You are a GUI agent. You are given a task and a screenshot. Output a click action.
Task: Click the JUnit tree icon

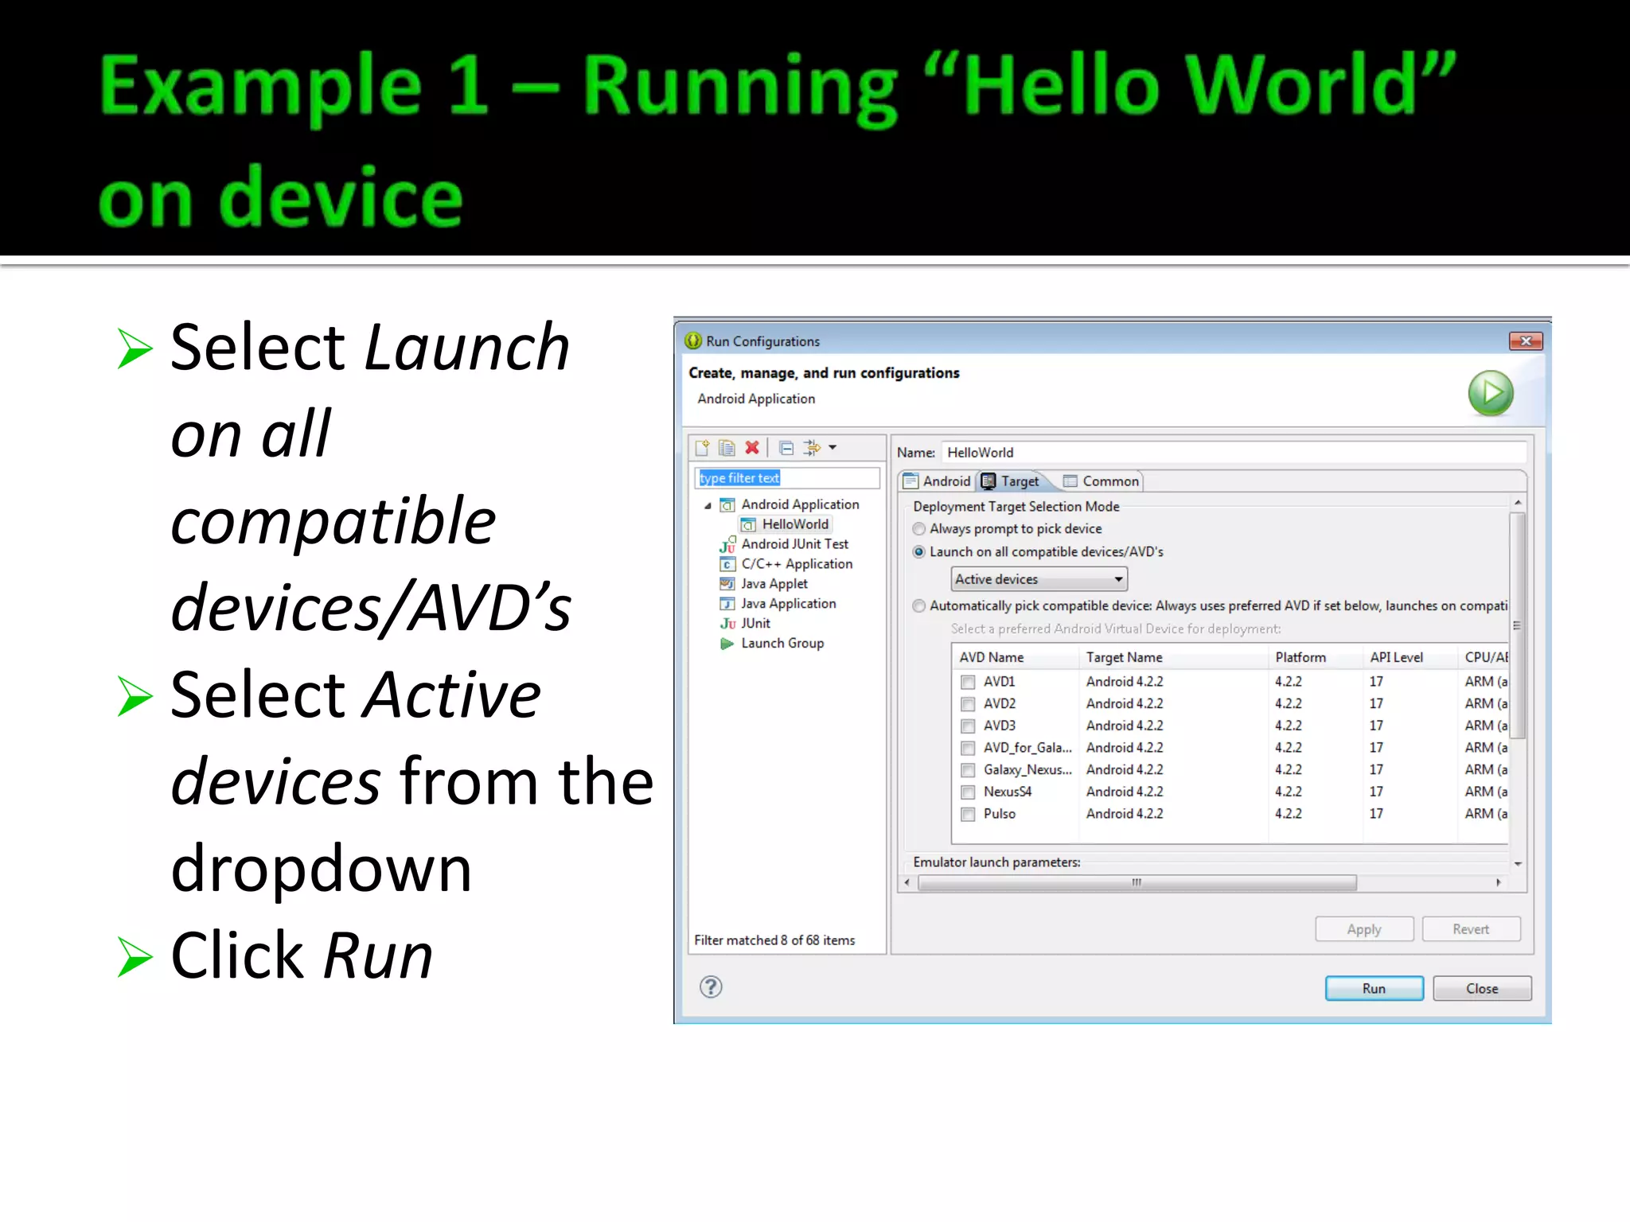pyautogui.click(x=727, y=625)
